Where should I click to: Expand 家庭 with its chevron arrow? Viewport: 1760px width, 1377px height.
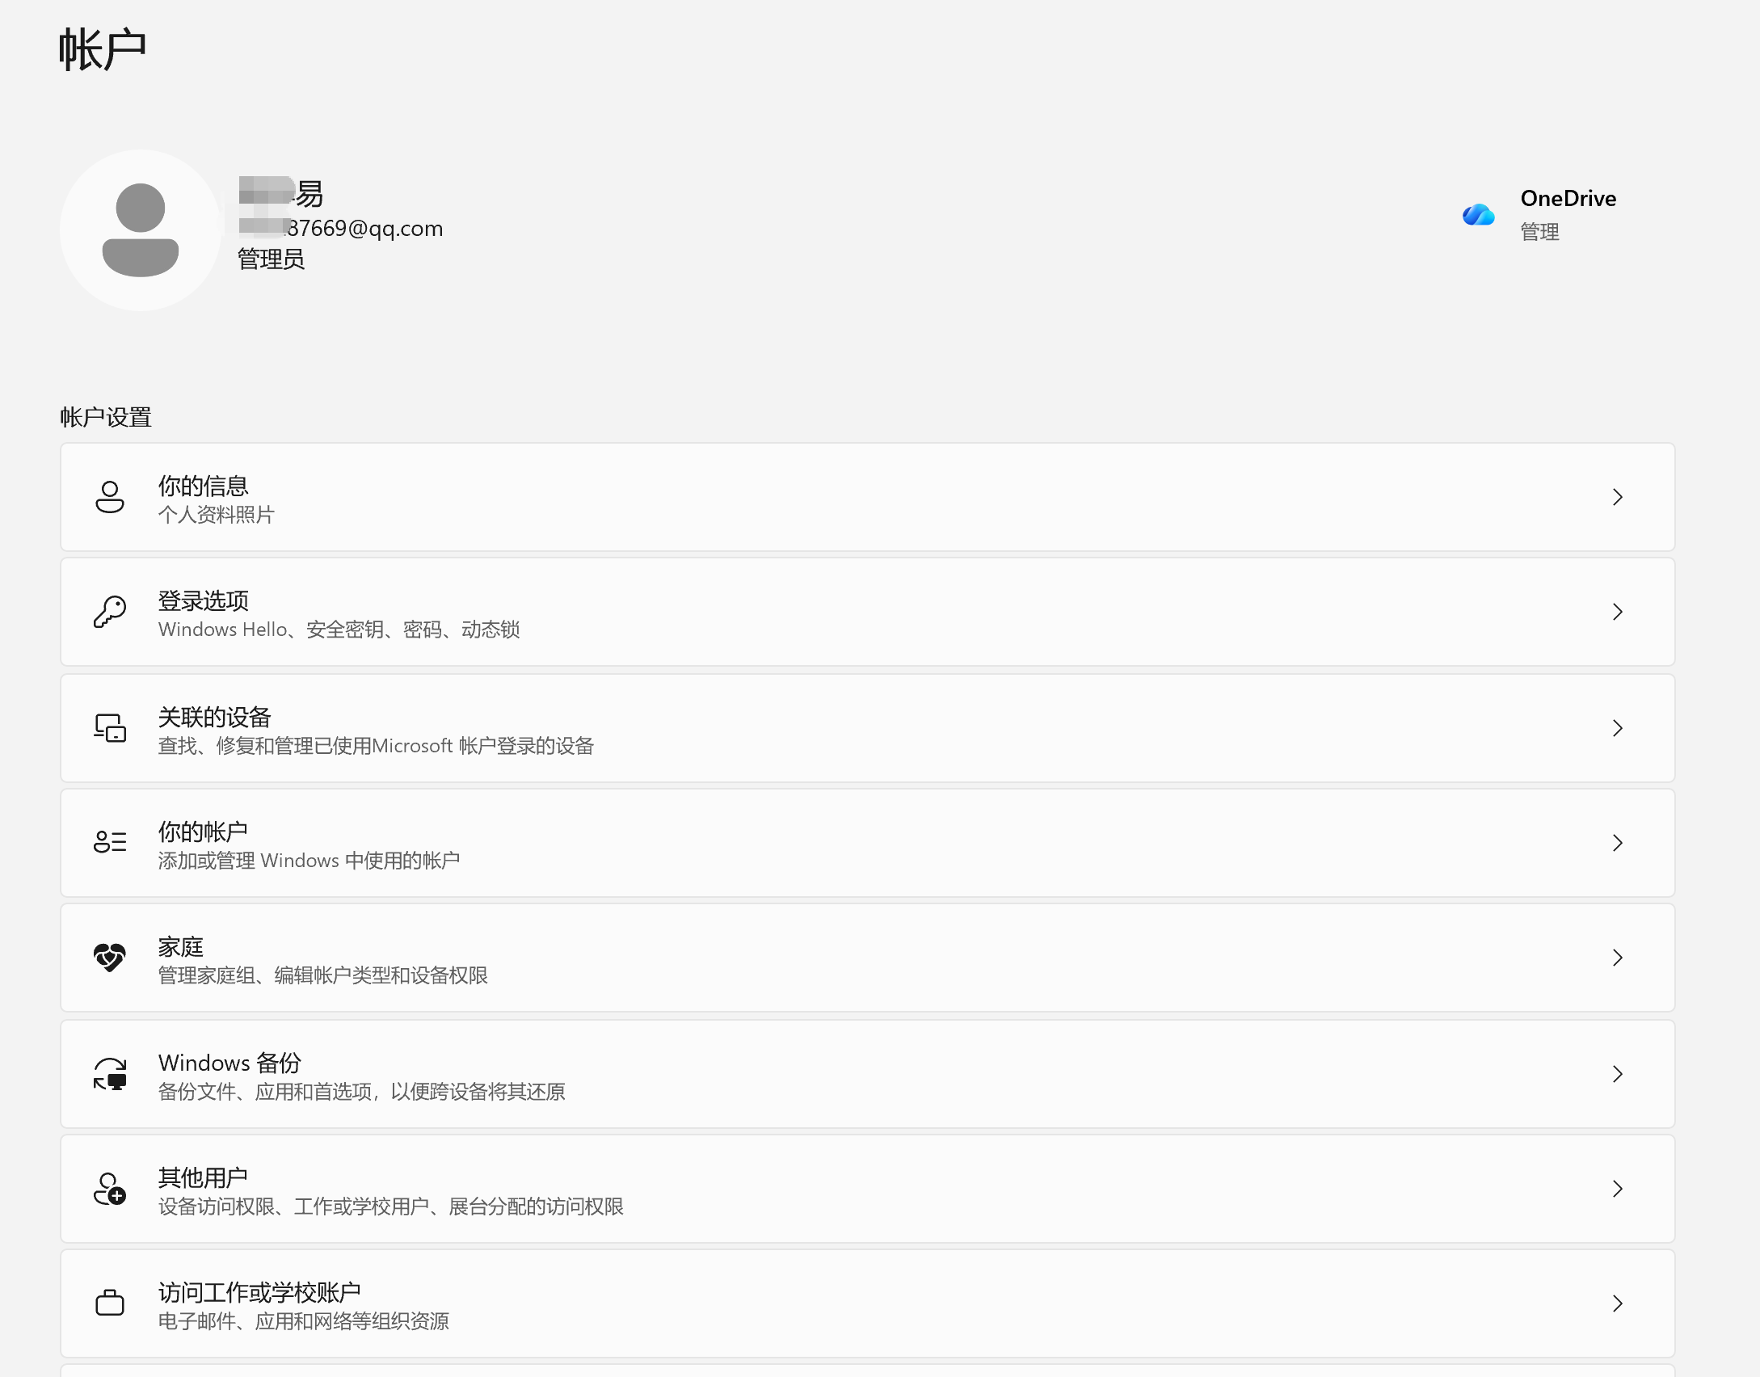pos(1617,958)
